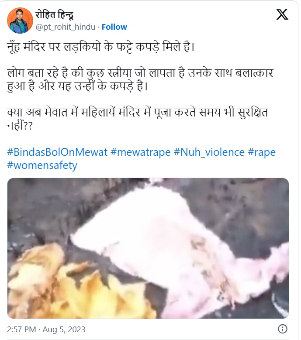Follow the pt_rohit_hindu account
Screen dimensions: 301x340
(x=114, y=27)
